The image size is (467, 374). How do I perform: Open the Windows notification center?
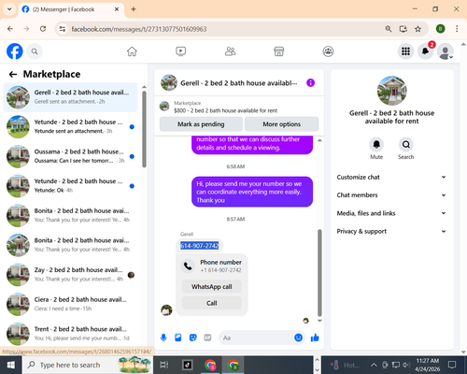coord(452,365)
